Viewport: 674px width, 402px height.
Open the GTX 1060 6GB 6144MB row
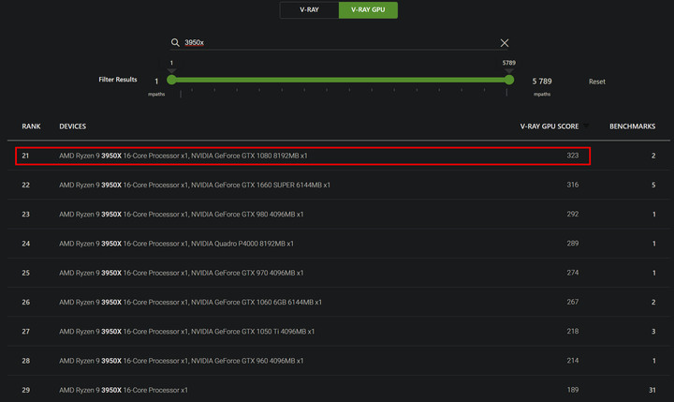click(339, 302)
